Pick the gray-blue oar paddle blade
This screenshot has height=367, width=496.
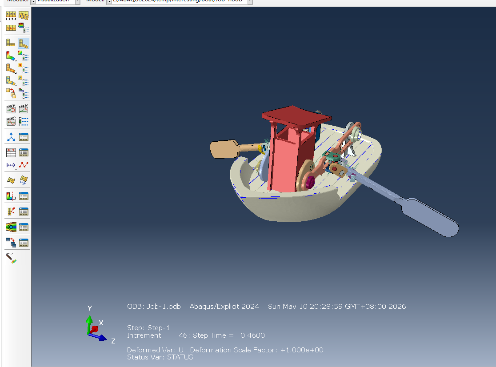(430, 217)
